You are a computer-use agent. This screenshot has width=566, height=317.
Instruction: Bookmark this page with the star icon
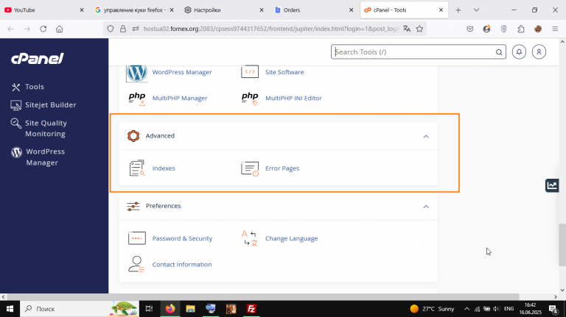click(419, 29)
